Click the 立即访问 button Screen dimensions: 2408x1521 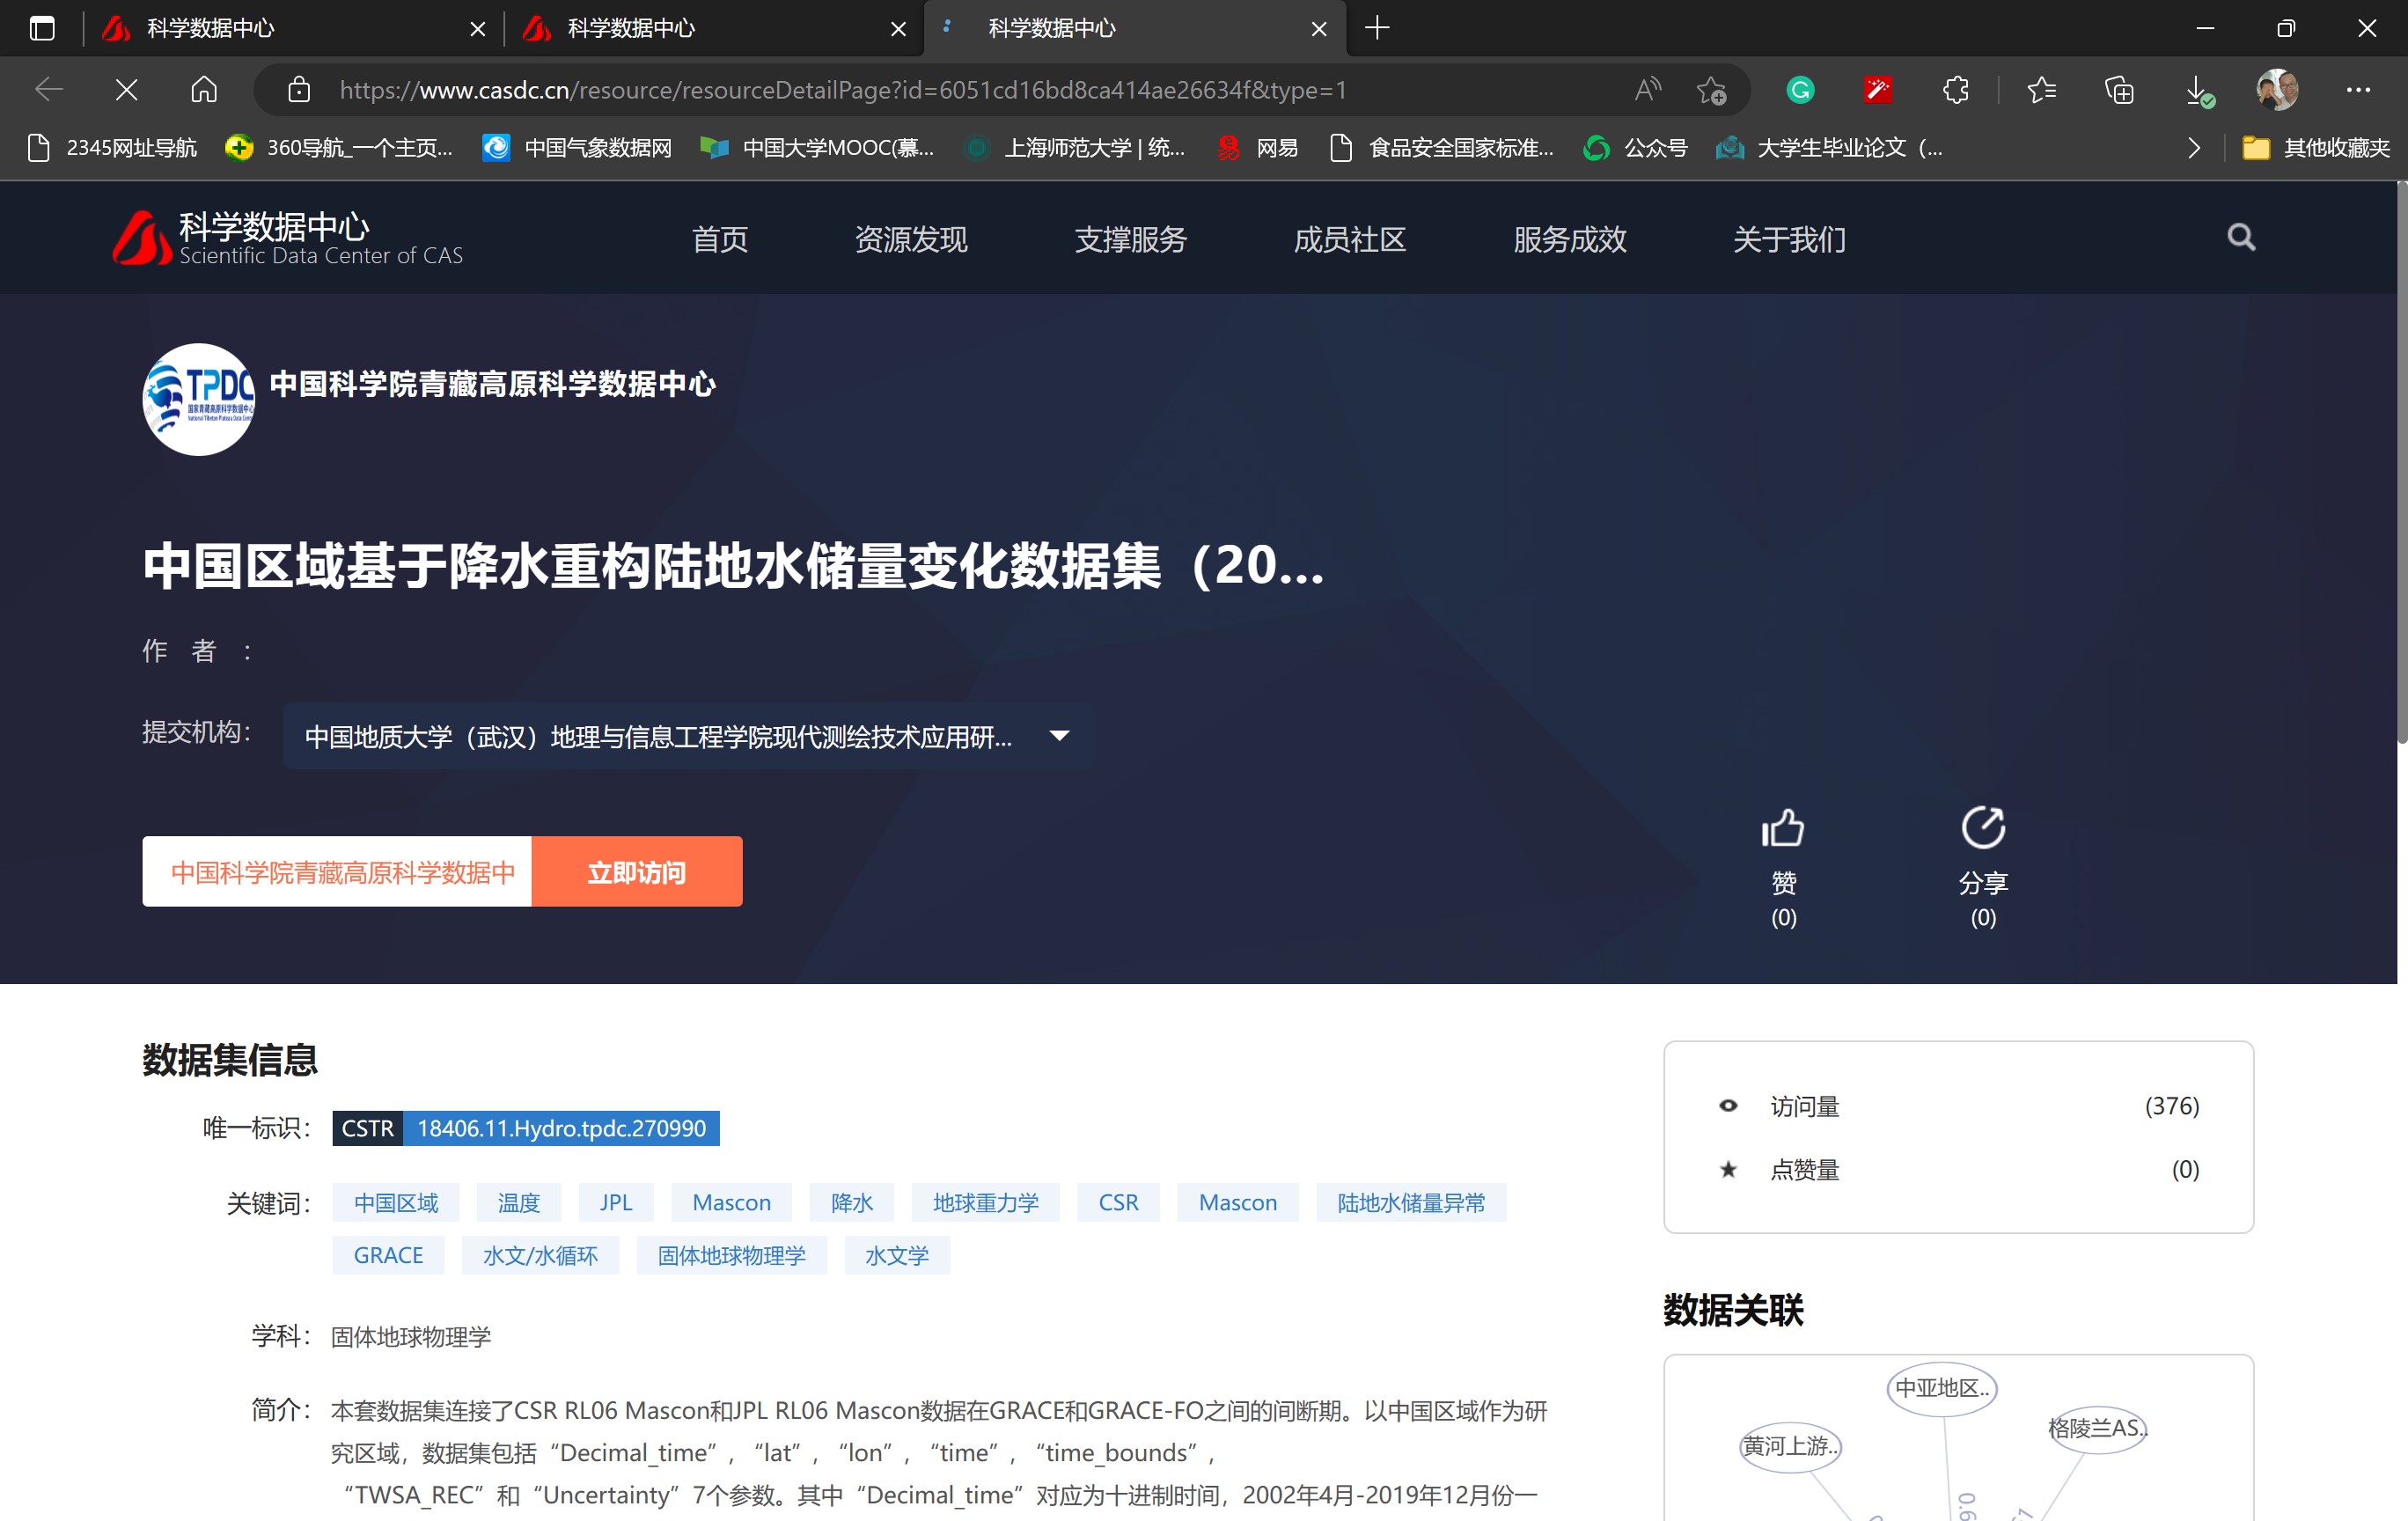point(637,871)
